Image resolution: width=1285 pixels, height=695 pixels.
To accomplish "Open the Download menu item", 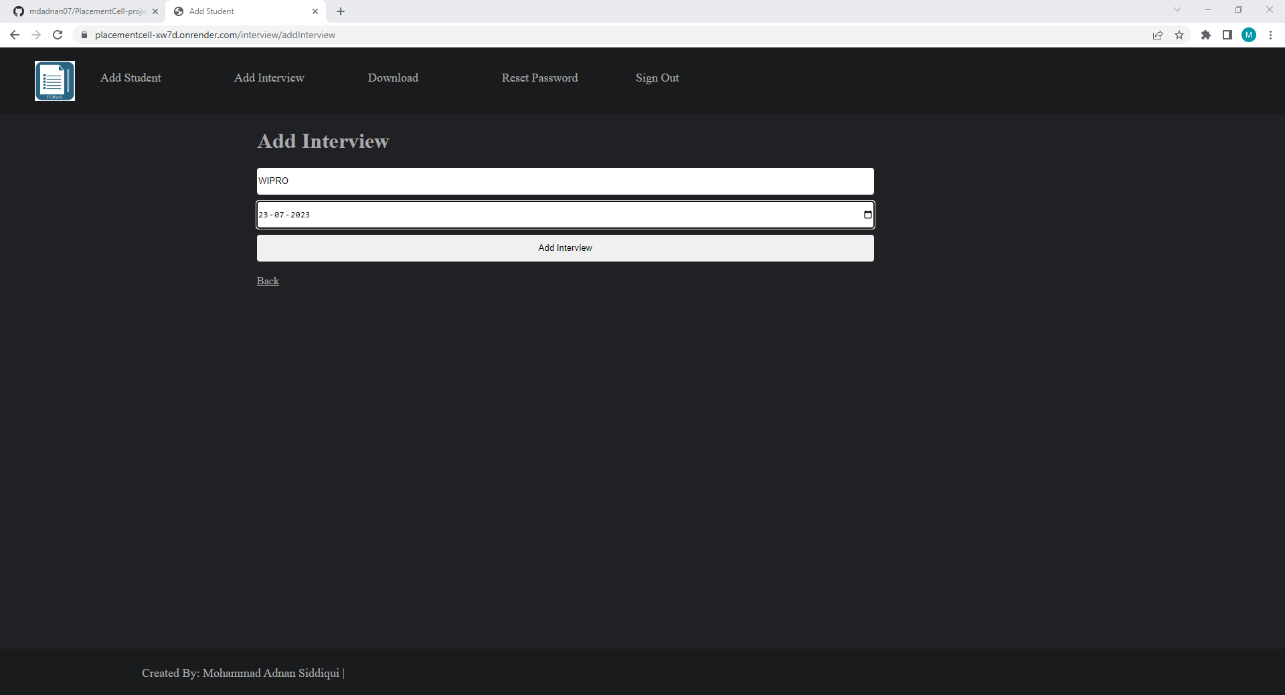I will pyautogui.click(x=392, y=78).
